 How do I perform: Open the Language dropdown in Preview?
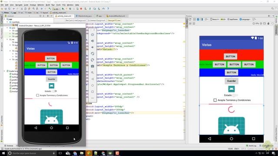pos(245,19)
